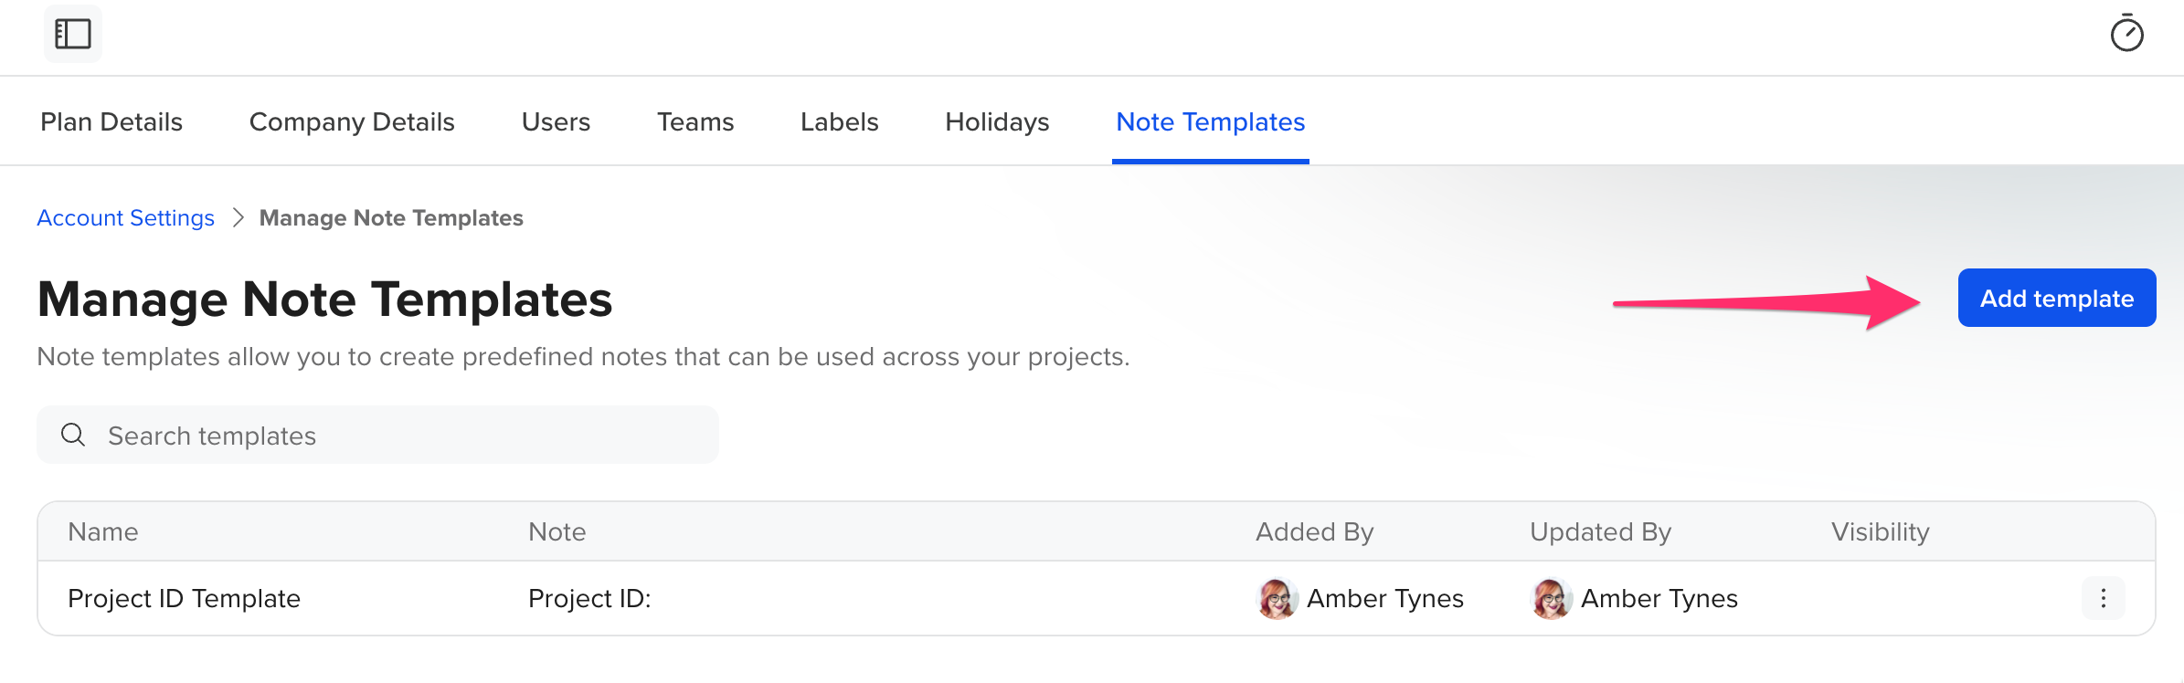Select the Teams tab

point(695,121)
